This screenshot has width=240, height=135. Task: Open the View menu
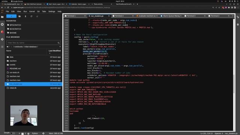(x=19, y=12)
